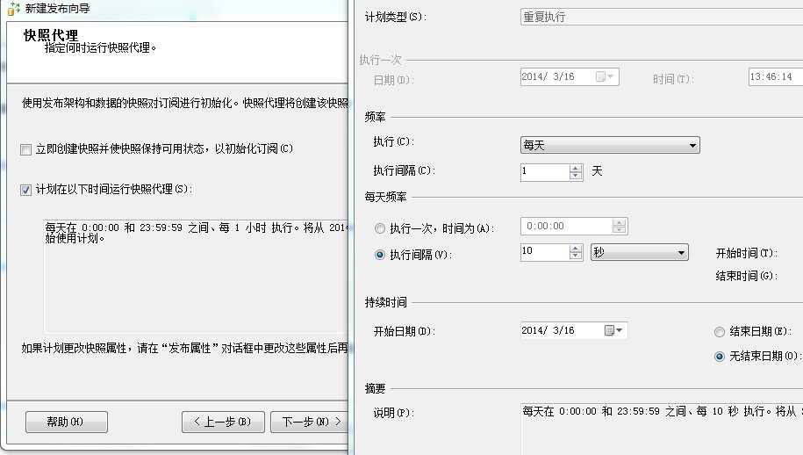Increase the 10 seconds interval spinner

click(576, 248)
